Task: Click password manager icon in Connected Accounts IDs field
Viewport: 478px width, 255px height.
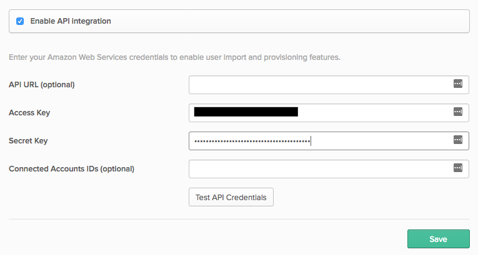Action: click(x=457, y=168)
